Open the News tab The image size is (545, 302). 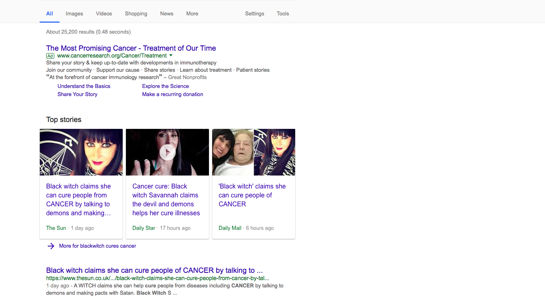point(167,13)
